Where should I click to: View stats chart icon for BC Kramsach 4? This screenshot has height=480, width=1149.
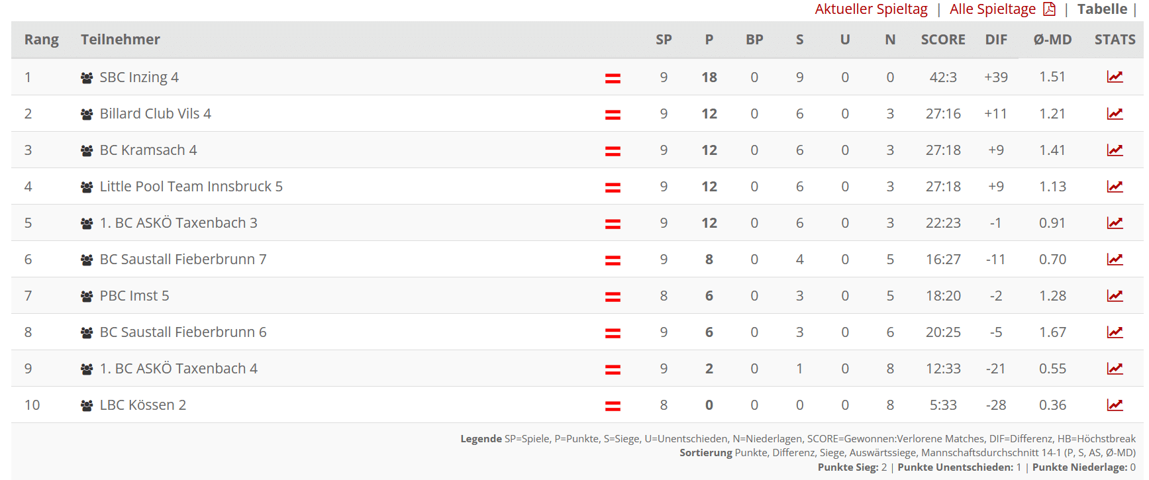point(1115,150)
